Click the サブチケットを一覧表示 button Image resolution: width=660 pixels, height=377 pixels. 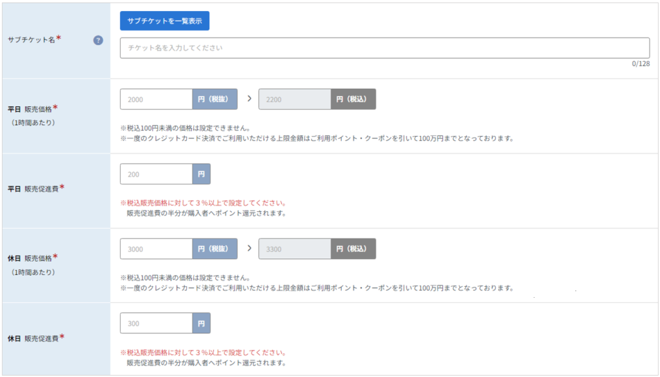click(164, 21)
